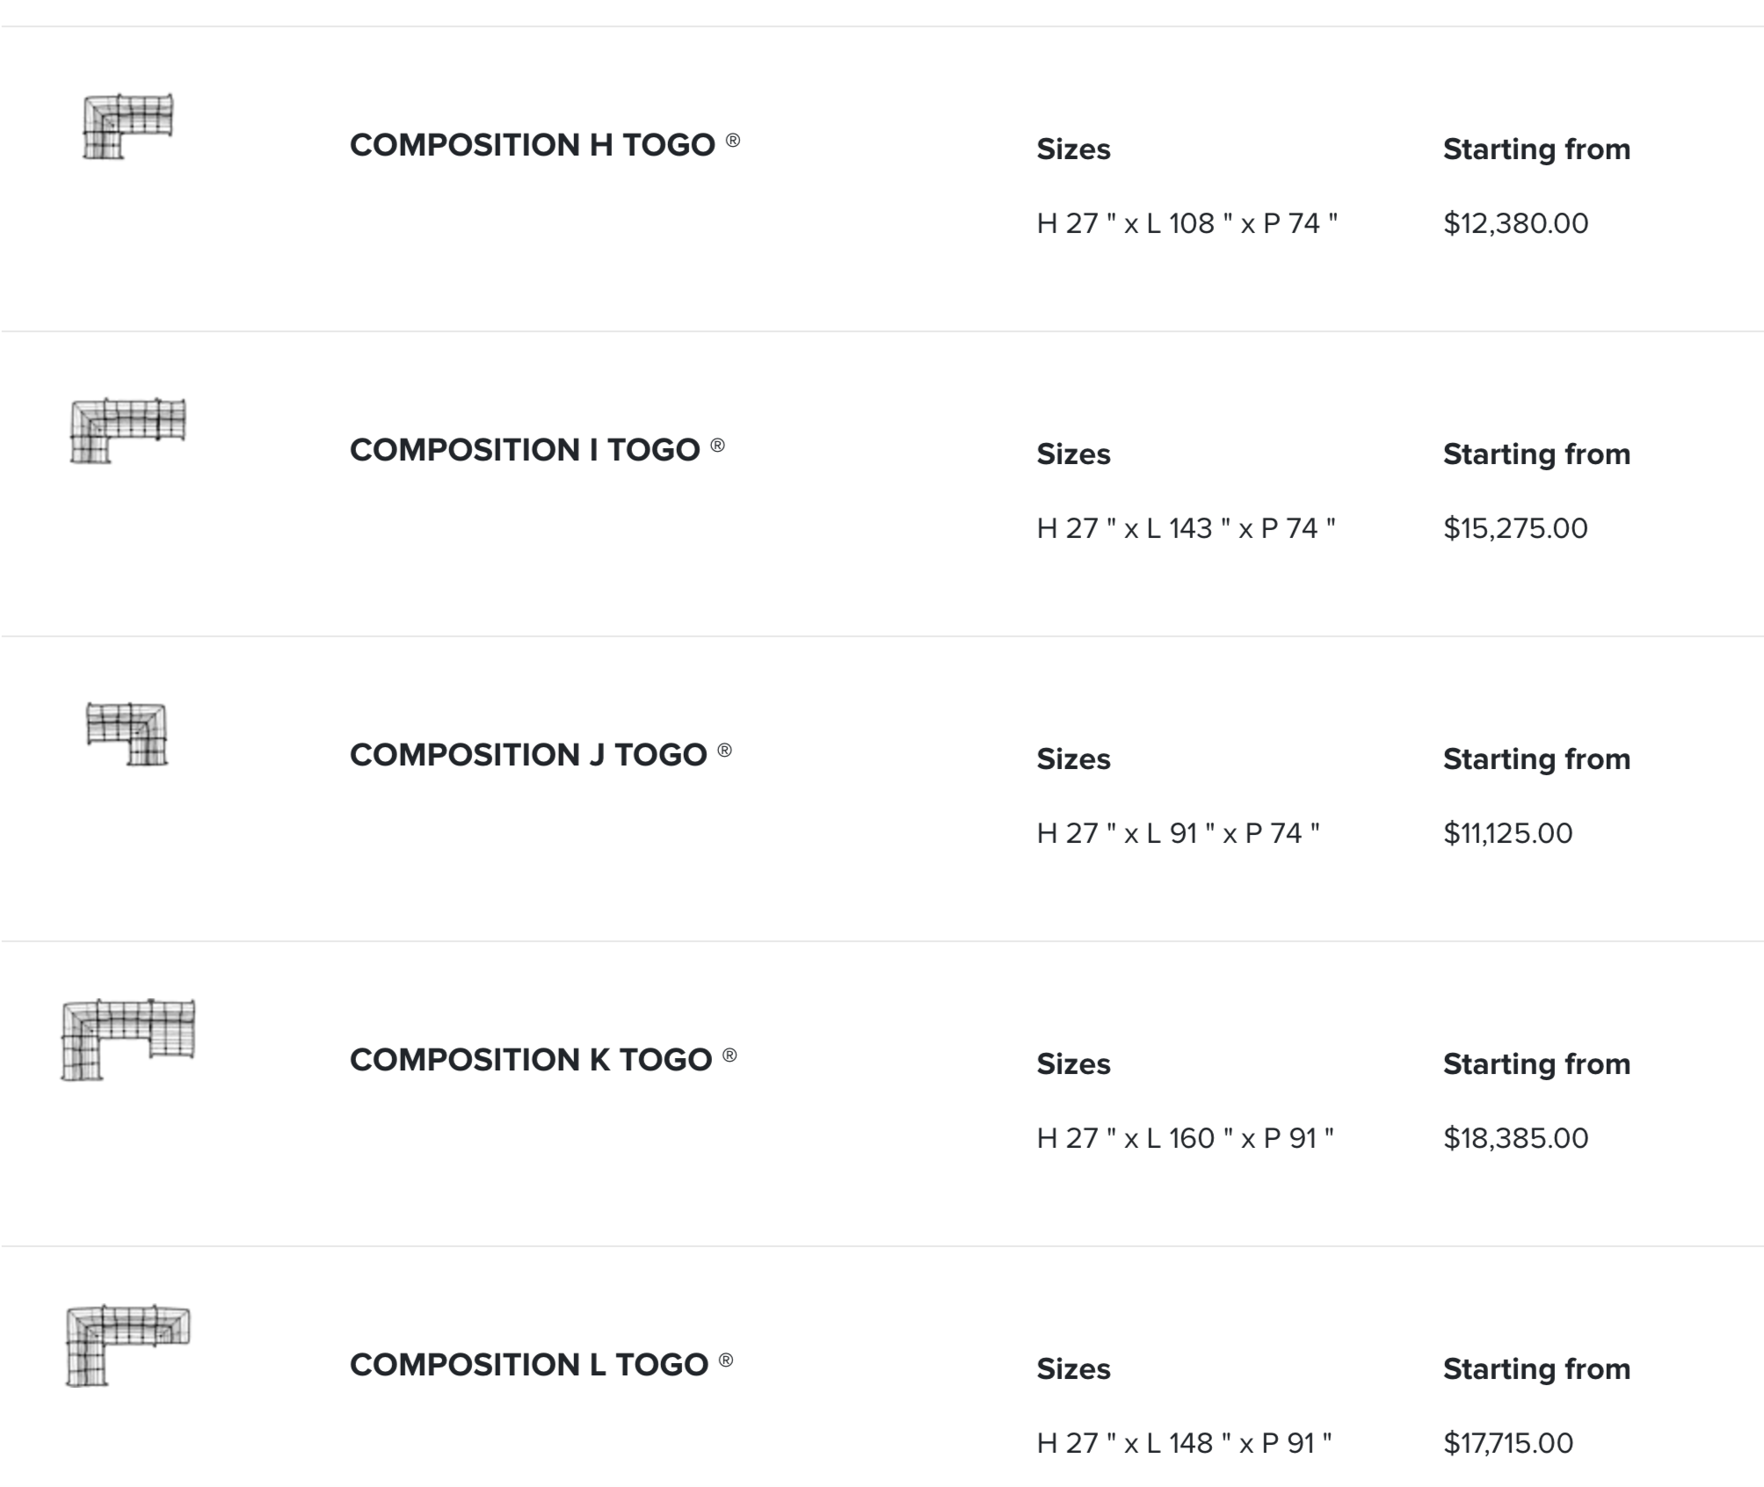Click the $18,385.00 starting price
This screenshot has height=1487, width=1764.
point(1516,1138)
